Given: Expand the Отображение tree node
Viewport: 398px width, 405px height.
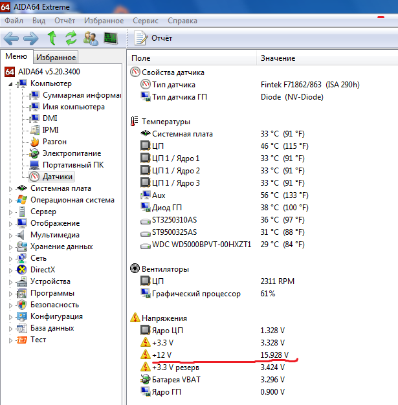Looking at the screenshot, I should click(10, 224).
